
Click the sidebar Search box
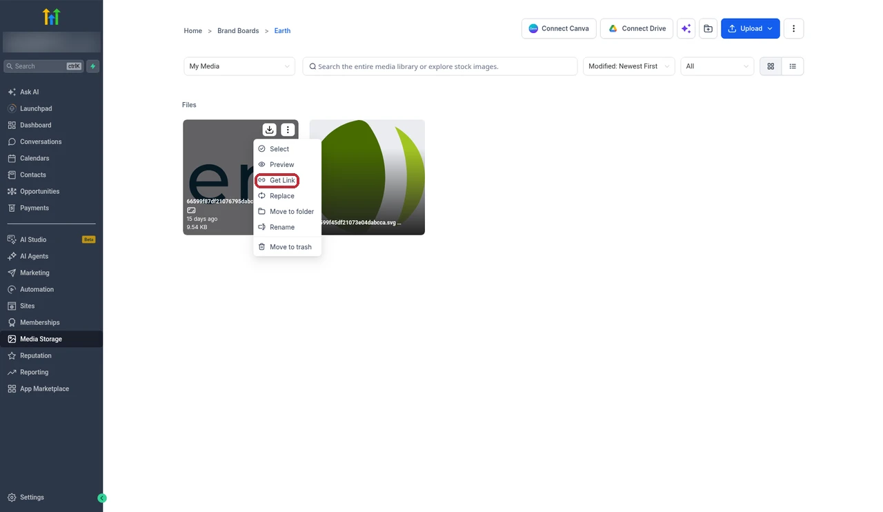(43, 66)
